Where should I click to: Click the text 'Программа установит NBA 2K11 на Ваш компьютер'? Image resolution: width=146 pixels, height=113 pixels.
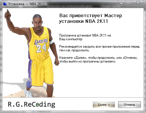tap(85, 37)
